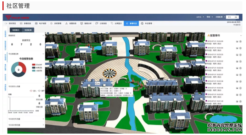The height and width of the screenshot is (135, 246).
Task: Toggle the red 行为分析 legend swatch
Action: click(x=34, y=65)
